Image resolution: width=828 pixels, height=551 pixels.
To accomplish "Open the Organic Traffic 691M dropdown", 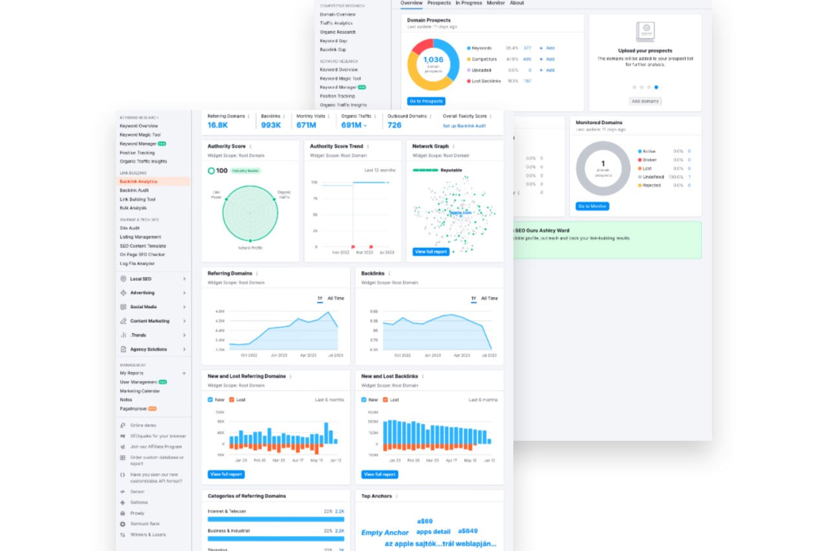I will [x=354, y=125].
